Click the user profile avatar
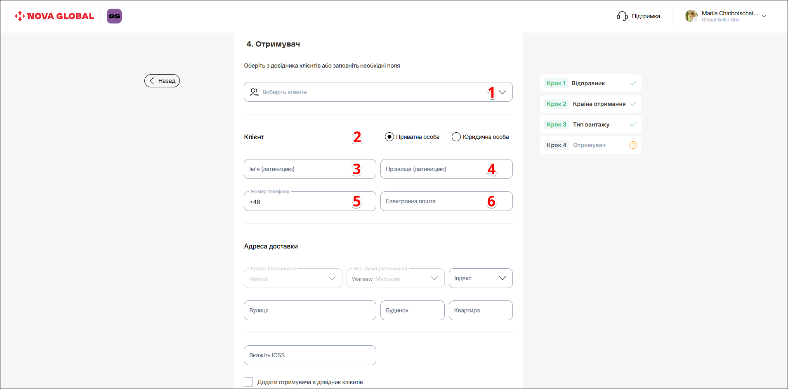Screen dimensions: 788x389 691,16
